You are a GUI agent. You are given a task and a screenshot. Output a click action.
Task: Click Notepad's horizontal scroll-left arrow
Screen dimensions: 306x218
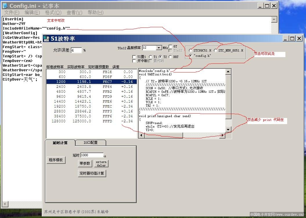pos(5,204)
